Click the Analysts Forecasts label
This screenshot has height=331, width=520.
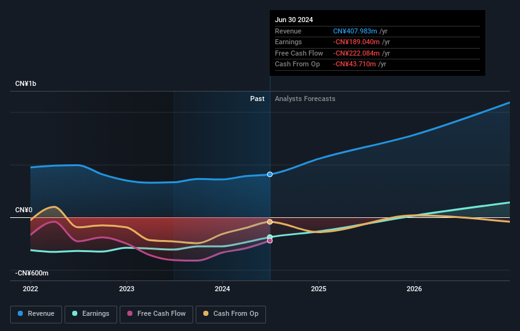pos(305,99)
